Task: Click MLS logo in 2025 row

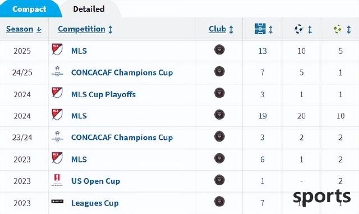Action: [57, 49]
